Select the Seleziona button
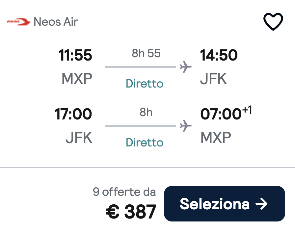295x233 pixels. [224, 204]
